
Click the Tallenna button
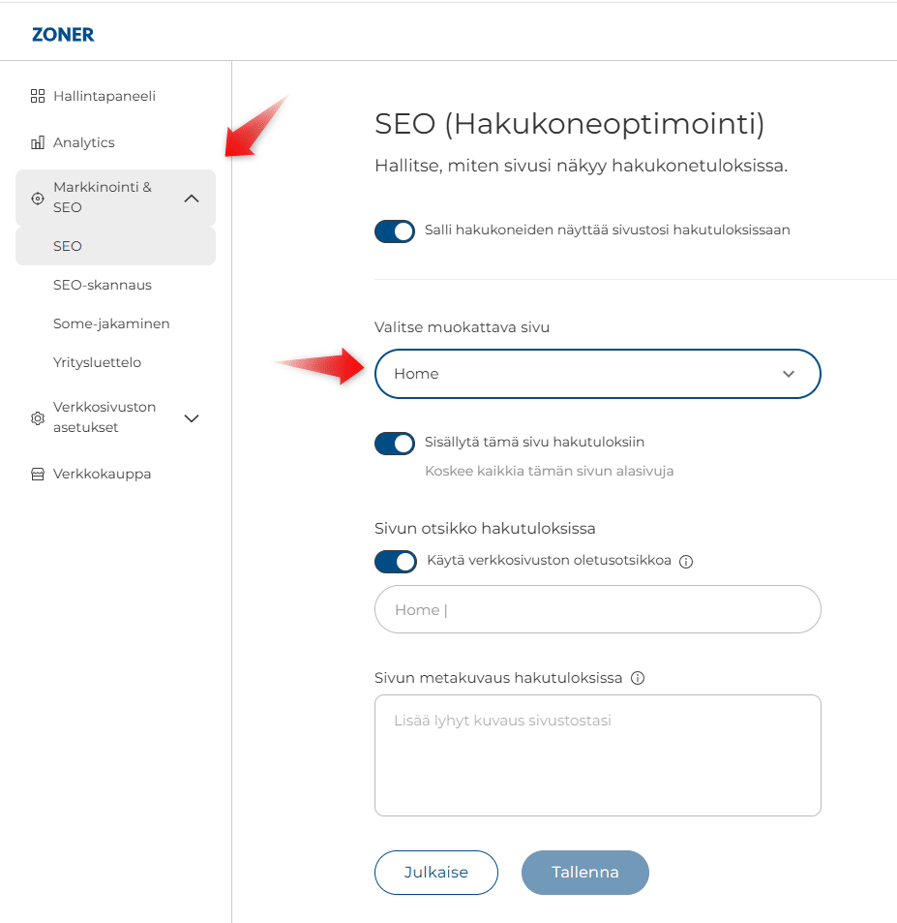point(584,872)
